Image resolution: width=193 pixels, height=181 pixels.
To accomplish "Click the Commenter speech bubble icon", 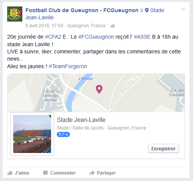I will (45, 173).
